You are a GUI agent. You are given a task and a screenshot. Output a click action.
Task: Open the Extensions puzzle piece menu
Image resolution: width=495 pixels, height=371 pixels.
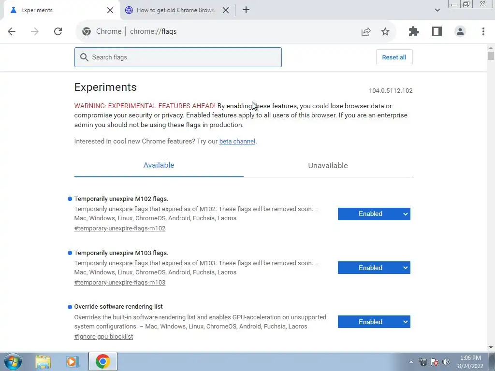(x=414, y=31)
